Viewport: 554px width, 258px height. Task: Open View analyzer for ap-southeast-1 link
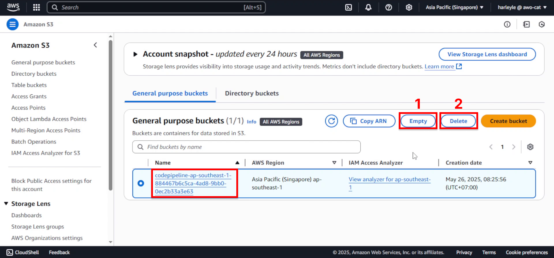point(390,184)
